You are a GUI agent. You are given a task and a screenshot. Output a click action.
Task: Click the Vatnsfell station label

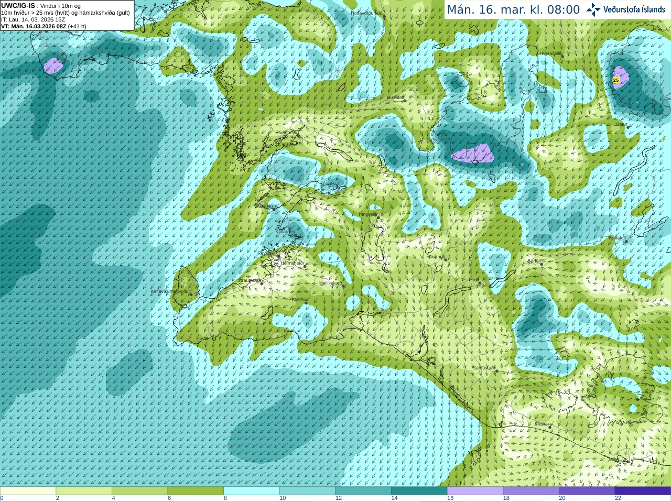coord(617,238)
